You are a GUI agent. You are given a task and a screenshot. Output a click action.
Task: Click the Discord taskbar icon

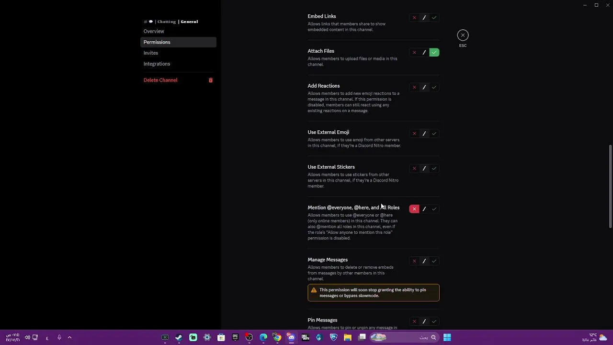(291, 337)
